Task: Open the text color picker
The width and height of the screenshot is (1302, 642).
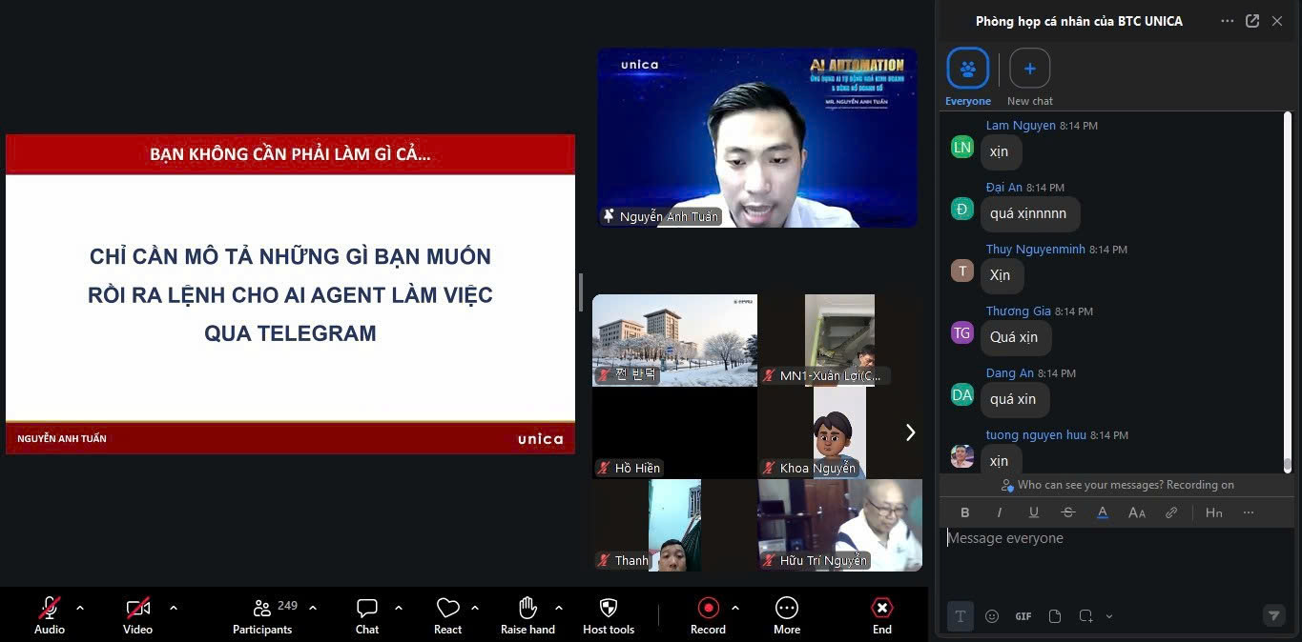Action: [1103, 512]
